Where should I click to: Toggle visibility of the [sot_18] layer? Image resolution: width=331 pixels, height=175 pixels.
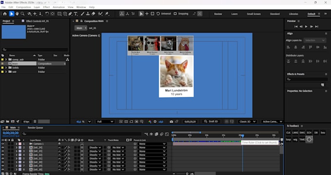point(2,170)
